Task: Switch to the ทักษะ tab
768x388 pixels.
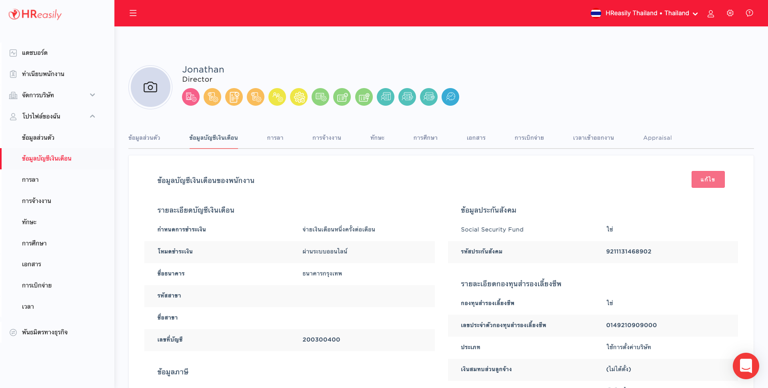Action: (377, 138)
